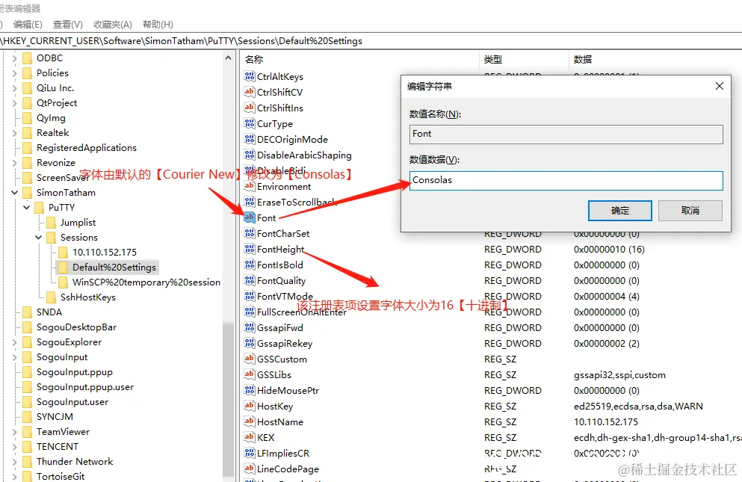
Task: Expand the QtProject tree node
Action: [15, 103]
